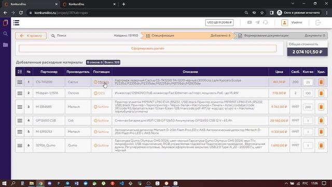Viewport: 332px width, 187px height.
Task: Delete row 1 CS-TK1200 with the trash icon
Action: (x=321, y=82)
